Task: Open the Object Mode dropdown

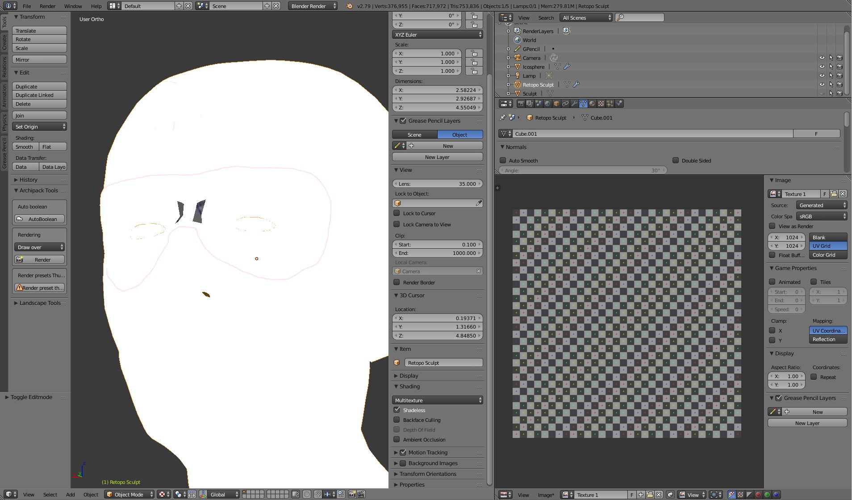Action: pos(129,494)
